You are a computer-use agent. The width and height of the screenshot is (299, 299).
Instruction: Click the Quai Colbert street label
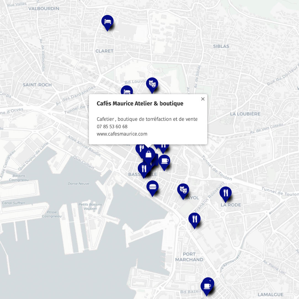(x=84, y=163)
